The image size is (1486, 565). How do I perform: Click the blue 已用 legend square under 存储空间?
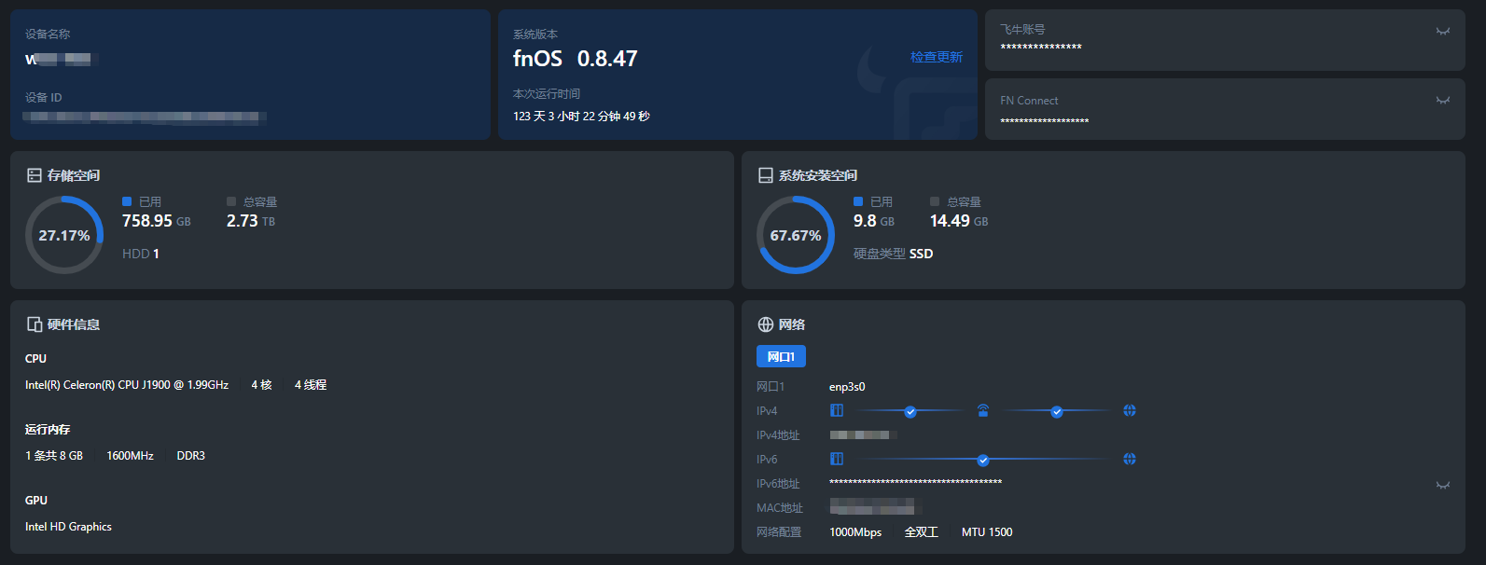[x=127, y=201]
